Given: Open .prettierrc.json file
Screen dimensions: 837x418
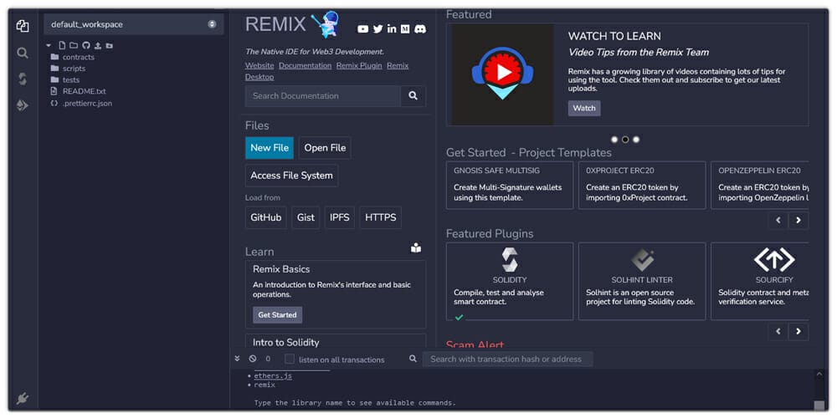Looking at the screenshot, I should tap(87, 104).
